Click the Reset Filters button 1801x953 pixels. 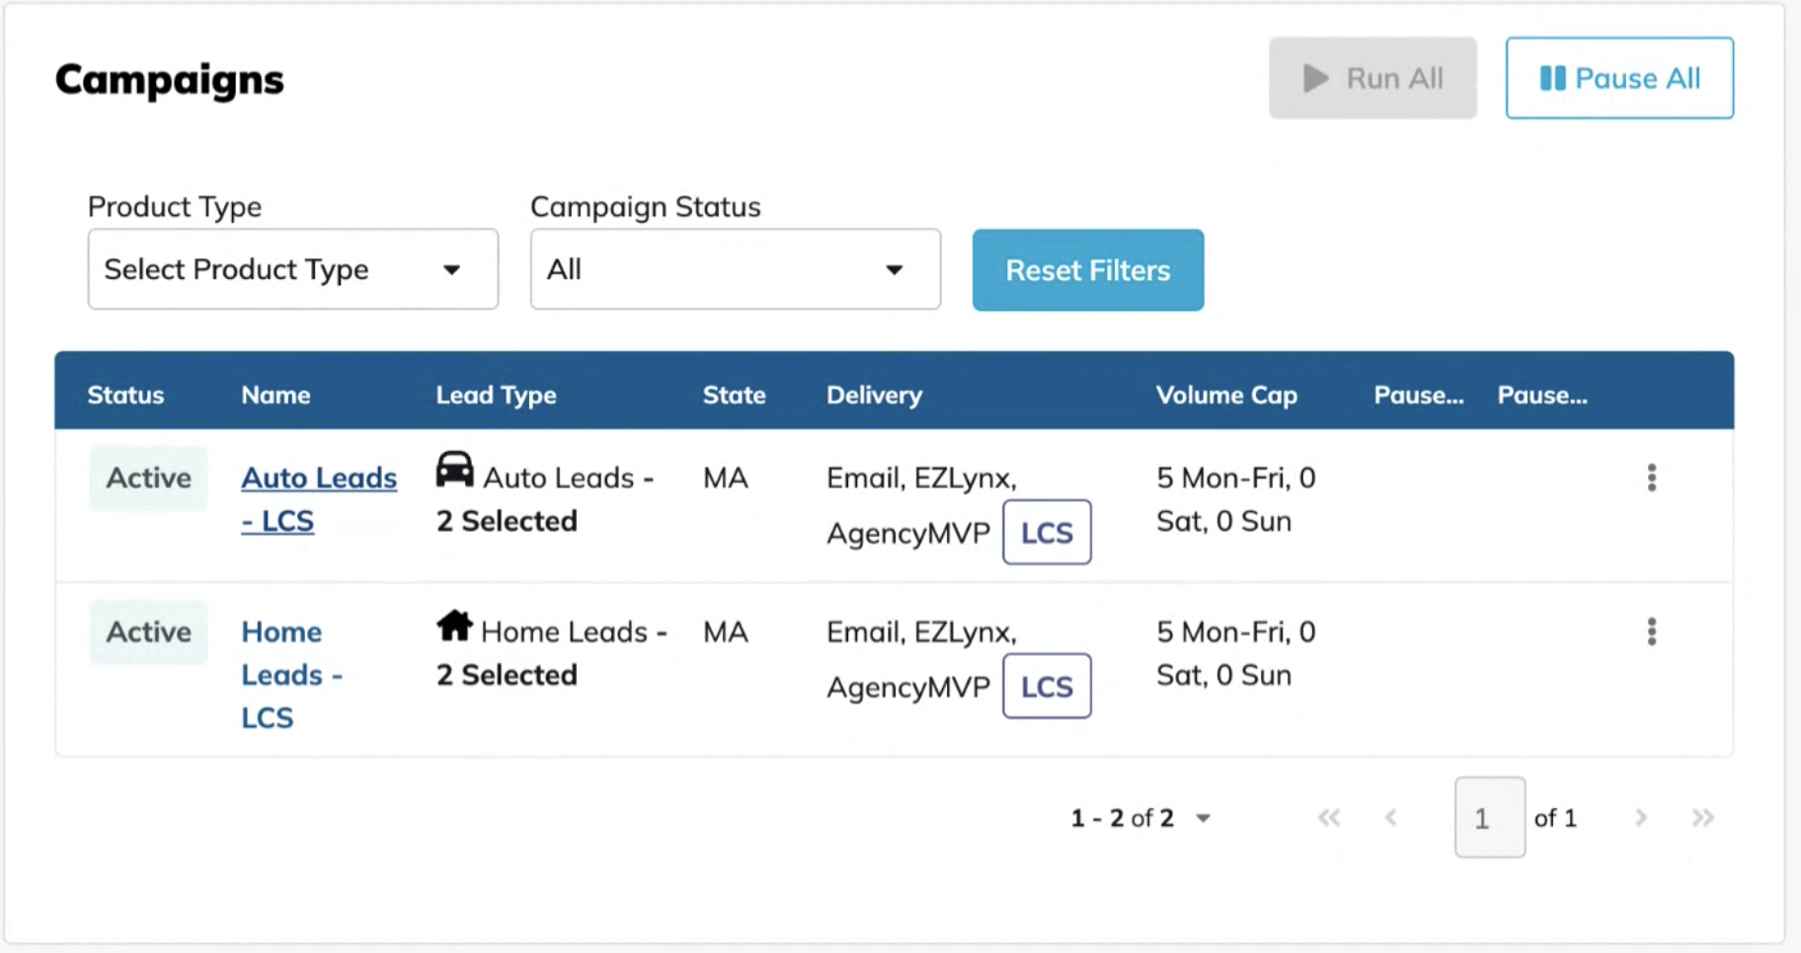coord(1087,270)
